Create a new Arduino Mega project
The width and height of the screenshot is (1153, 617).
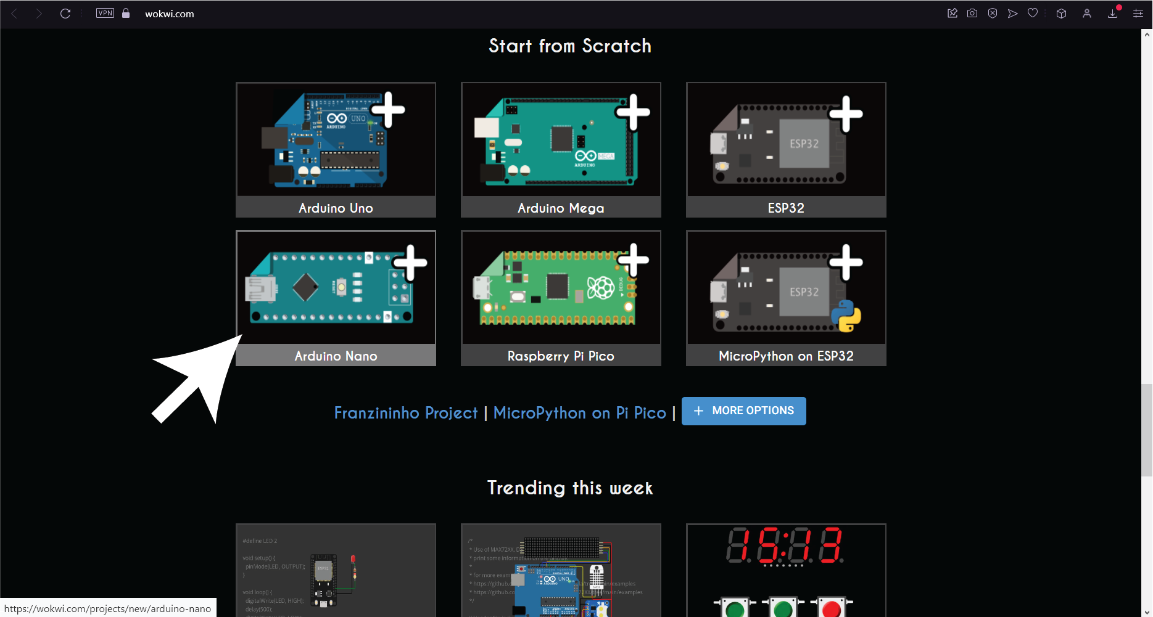tap(561, 150)
